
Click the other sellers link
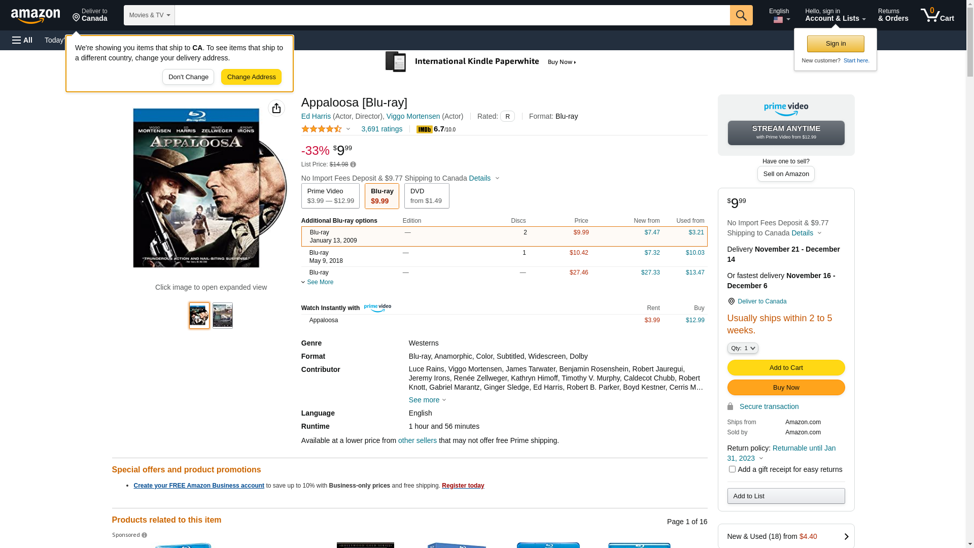(418, 441)
